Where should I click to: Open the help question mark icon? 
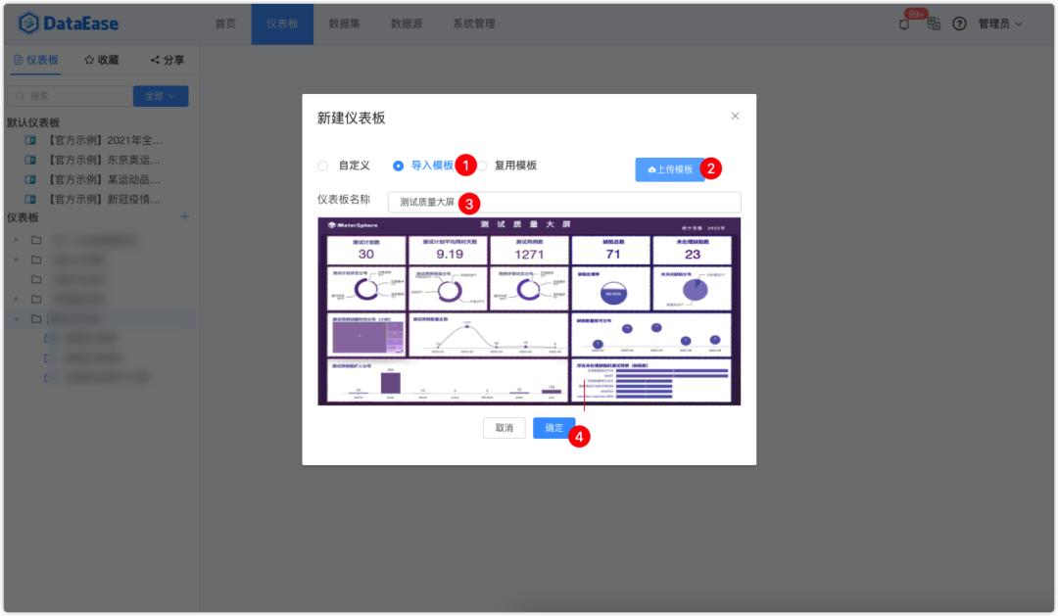[x=960, y=23]
